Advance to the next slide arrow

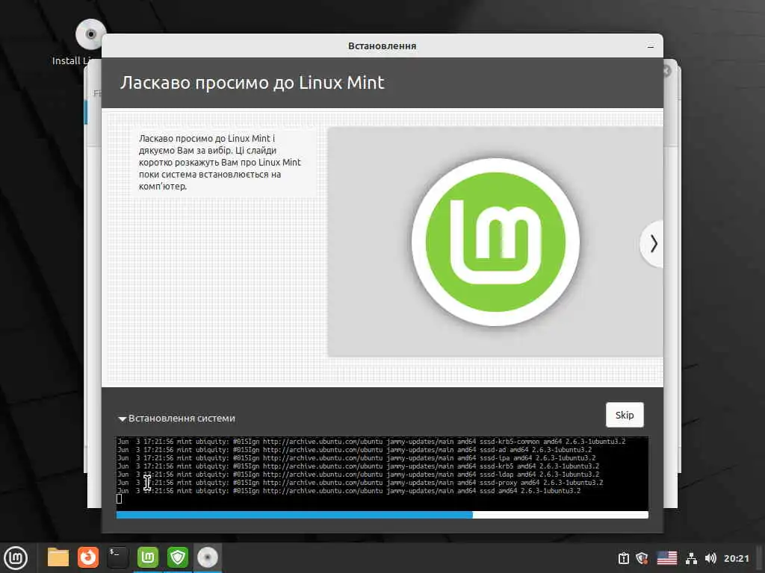click(x=653, y=244)
